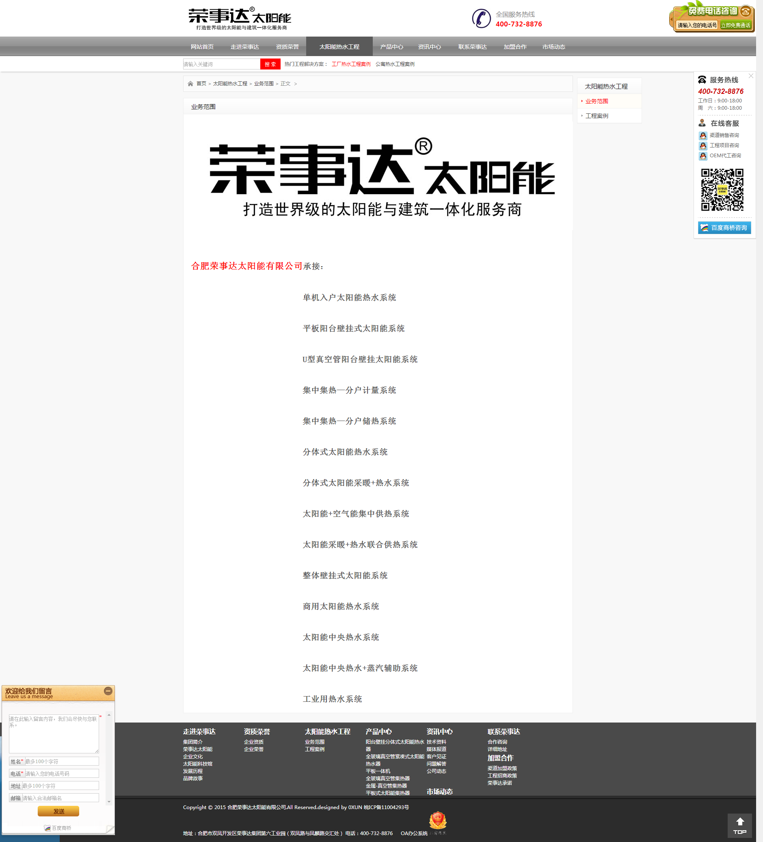The width and height of the screenshot is (763, 842).
Task: Click the WeChat QR code image
Action: click(723, 190)
